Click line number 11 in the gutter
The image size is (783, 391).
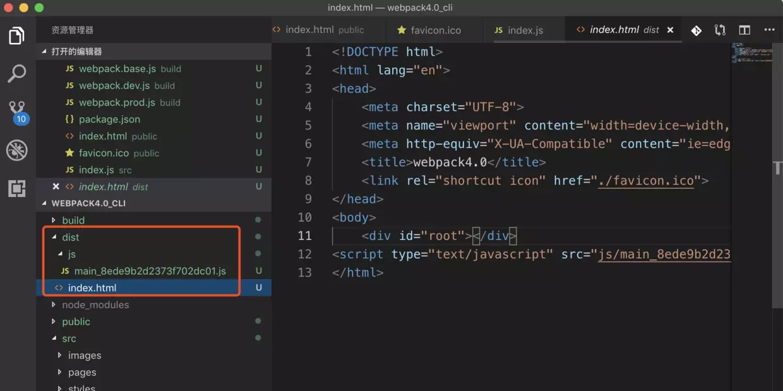[304, 236]
